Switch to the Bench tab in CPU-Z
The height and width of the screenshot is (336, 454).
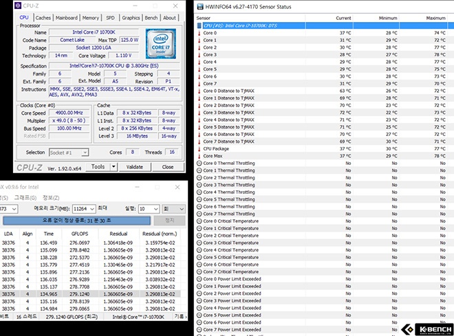151,18
